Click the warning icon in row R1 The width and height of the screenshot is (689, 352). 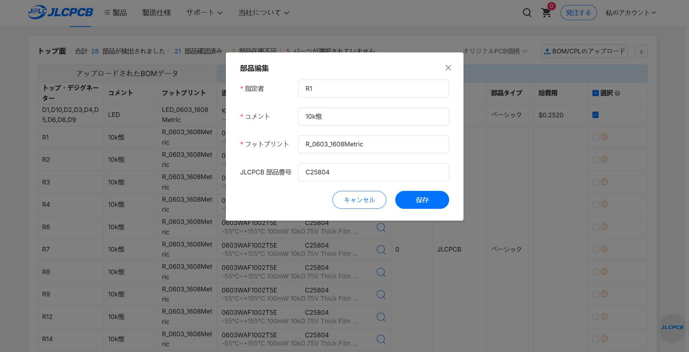click(x=605, y=137)
